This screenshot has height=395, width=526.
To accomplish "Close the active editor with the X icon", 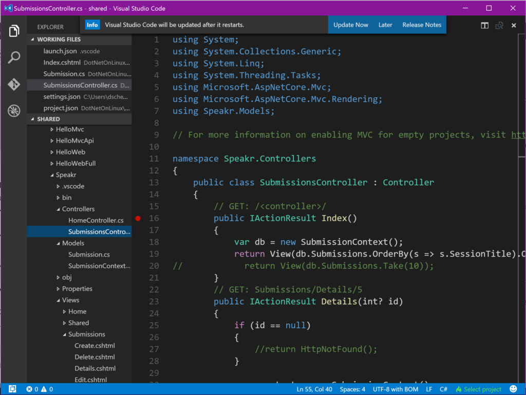I will 514,25.
